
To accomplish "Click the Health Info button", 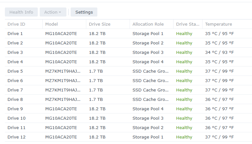I will [x=21, y=12].
